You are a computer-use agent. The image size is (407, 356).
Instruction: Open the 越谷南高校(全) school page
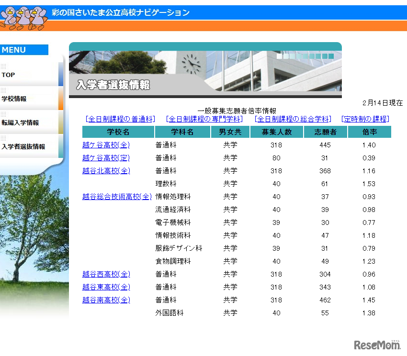105,300
